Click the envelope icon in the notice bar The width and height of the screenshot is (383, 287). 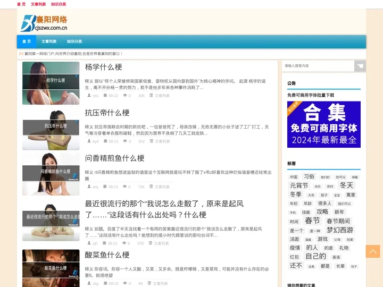(21, 54)
